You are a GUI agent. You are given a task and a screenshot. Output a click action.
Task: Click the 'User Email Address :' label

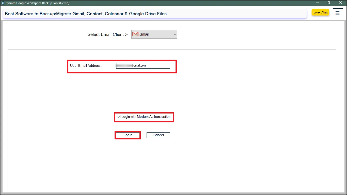(x=86, y=66)
